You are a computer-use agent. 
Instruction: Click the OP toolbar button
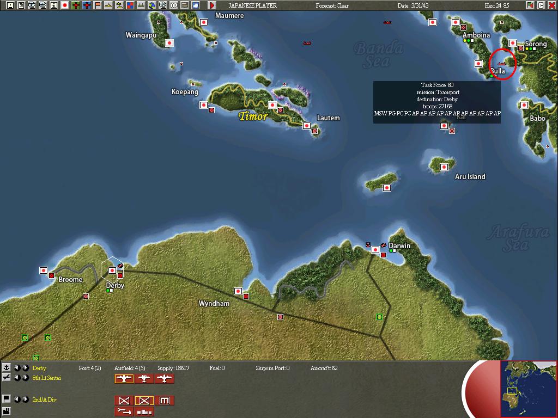pyautogui.click(x=174, y=5)
